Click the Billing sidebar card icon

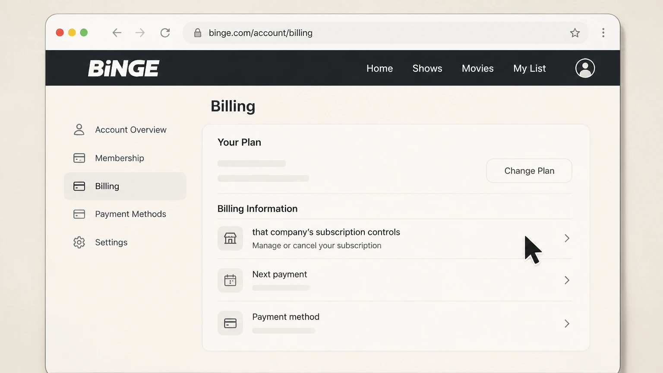click(79, 186)
